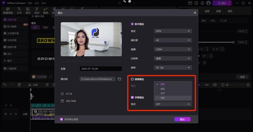Select the 音頻導出 audio export radio button
Viewport: 253px width, 132px height.
click(132, 79)
